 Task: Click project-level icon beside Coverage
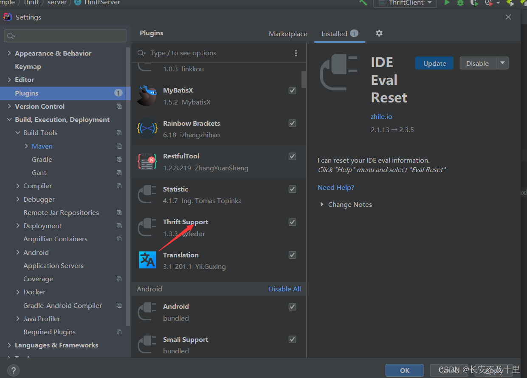(119, 279)
